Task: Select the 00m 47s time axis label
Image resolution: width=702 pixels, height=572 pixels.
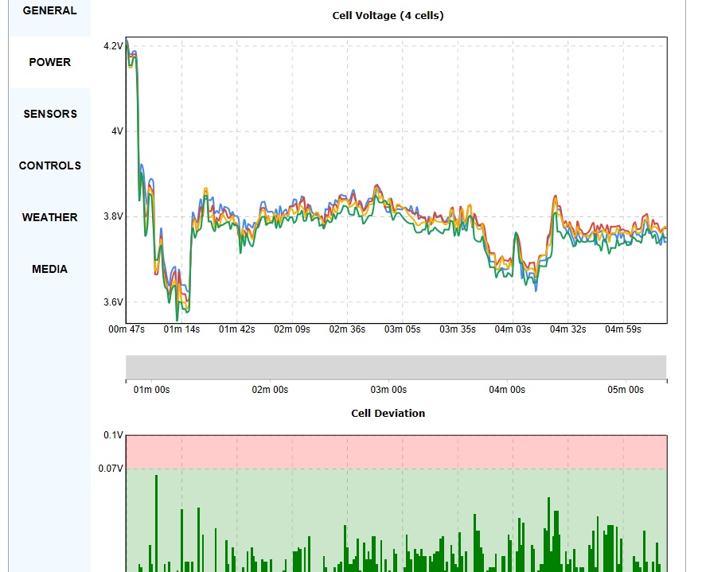Action: 127,329
